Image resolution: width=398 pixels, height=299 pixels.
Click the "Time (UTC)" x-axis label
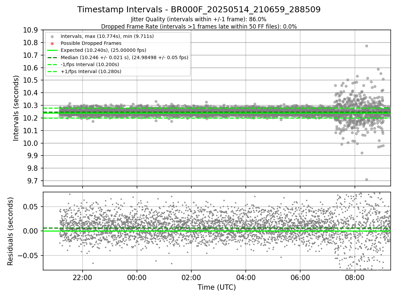coord(217,287)
